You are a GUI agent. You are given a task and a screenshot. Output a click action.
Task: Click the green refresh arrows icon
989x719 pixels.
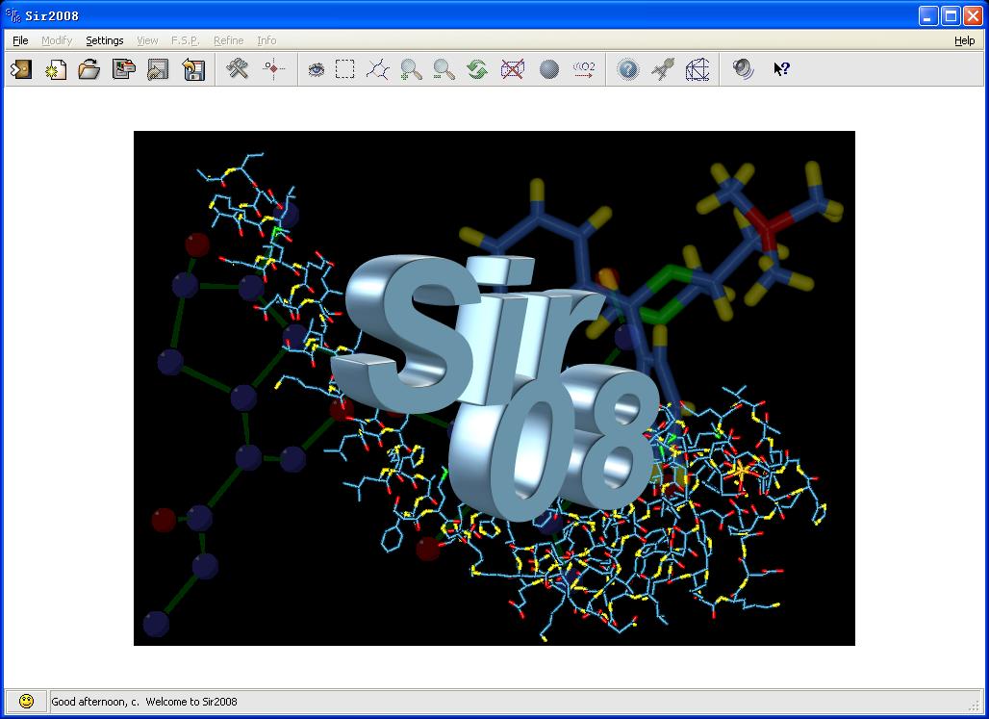click(x=477, y=69)
